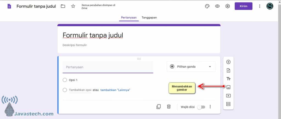Open question more options menu
The height and width of the screenshot is (119, 281).
click(x=210, y=107)
